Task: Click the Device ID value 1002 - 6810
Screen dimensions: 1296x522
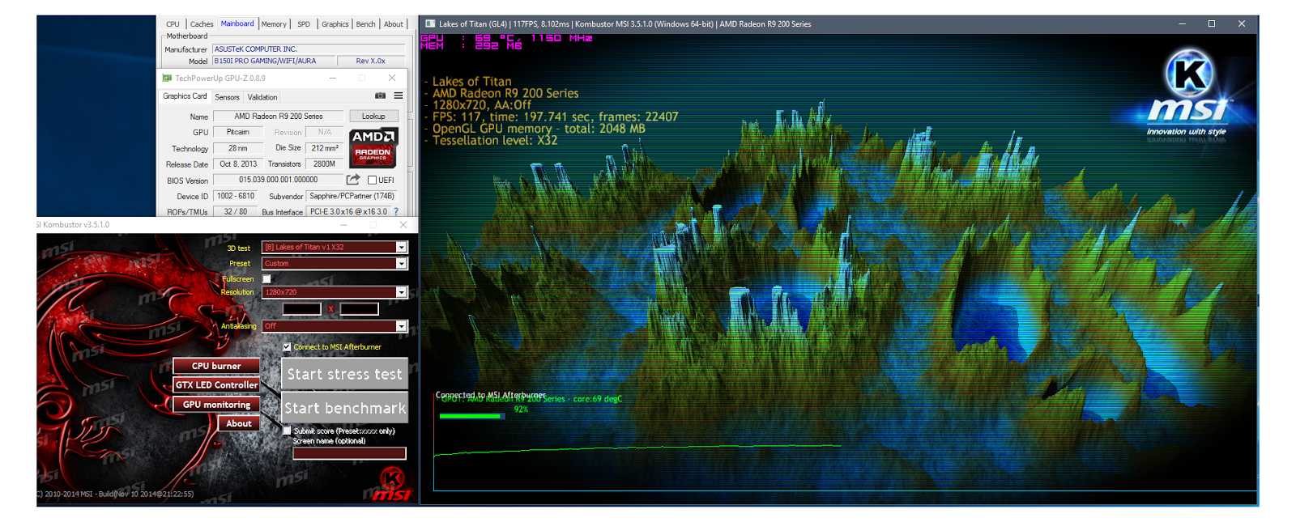Action: 236,196
